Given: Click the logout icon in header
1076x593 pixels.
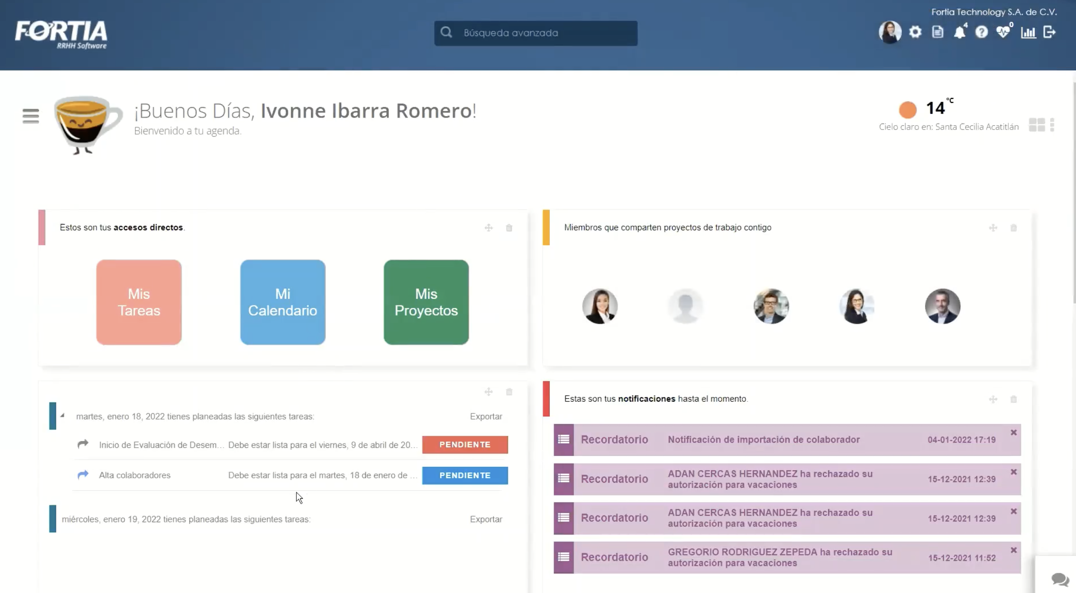Looking at the screenshot, I should point(1049,32).
